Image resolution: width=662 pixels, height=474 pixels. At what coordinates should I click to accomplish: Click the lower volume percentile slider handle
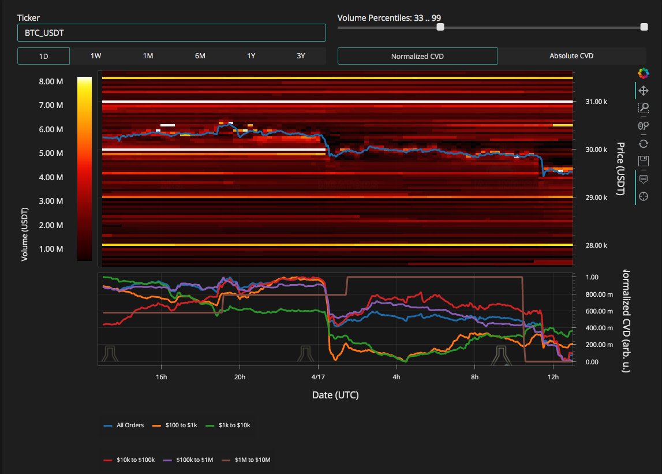440,27
